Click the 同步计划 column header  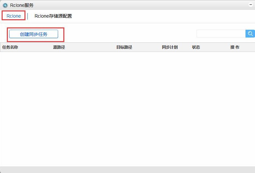pos(170,47)
